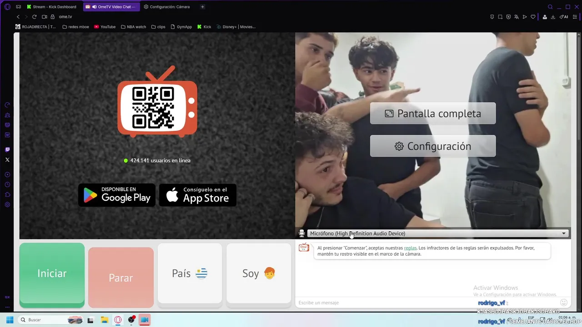Image resolution: width=582 pixels, height=327 pixels.
Task: Open the País country selector
Action: pos(190,273)
